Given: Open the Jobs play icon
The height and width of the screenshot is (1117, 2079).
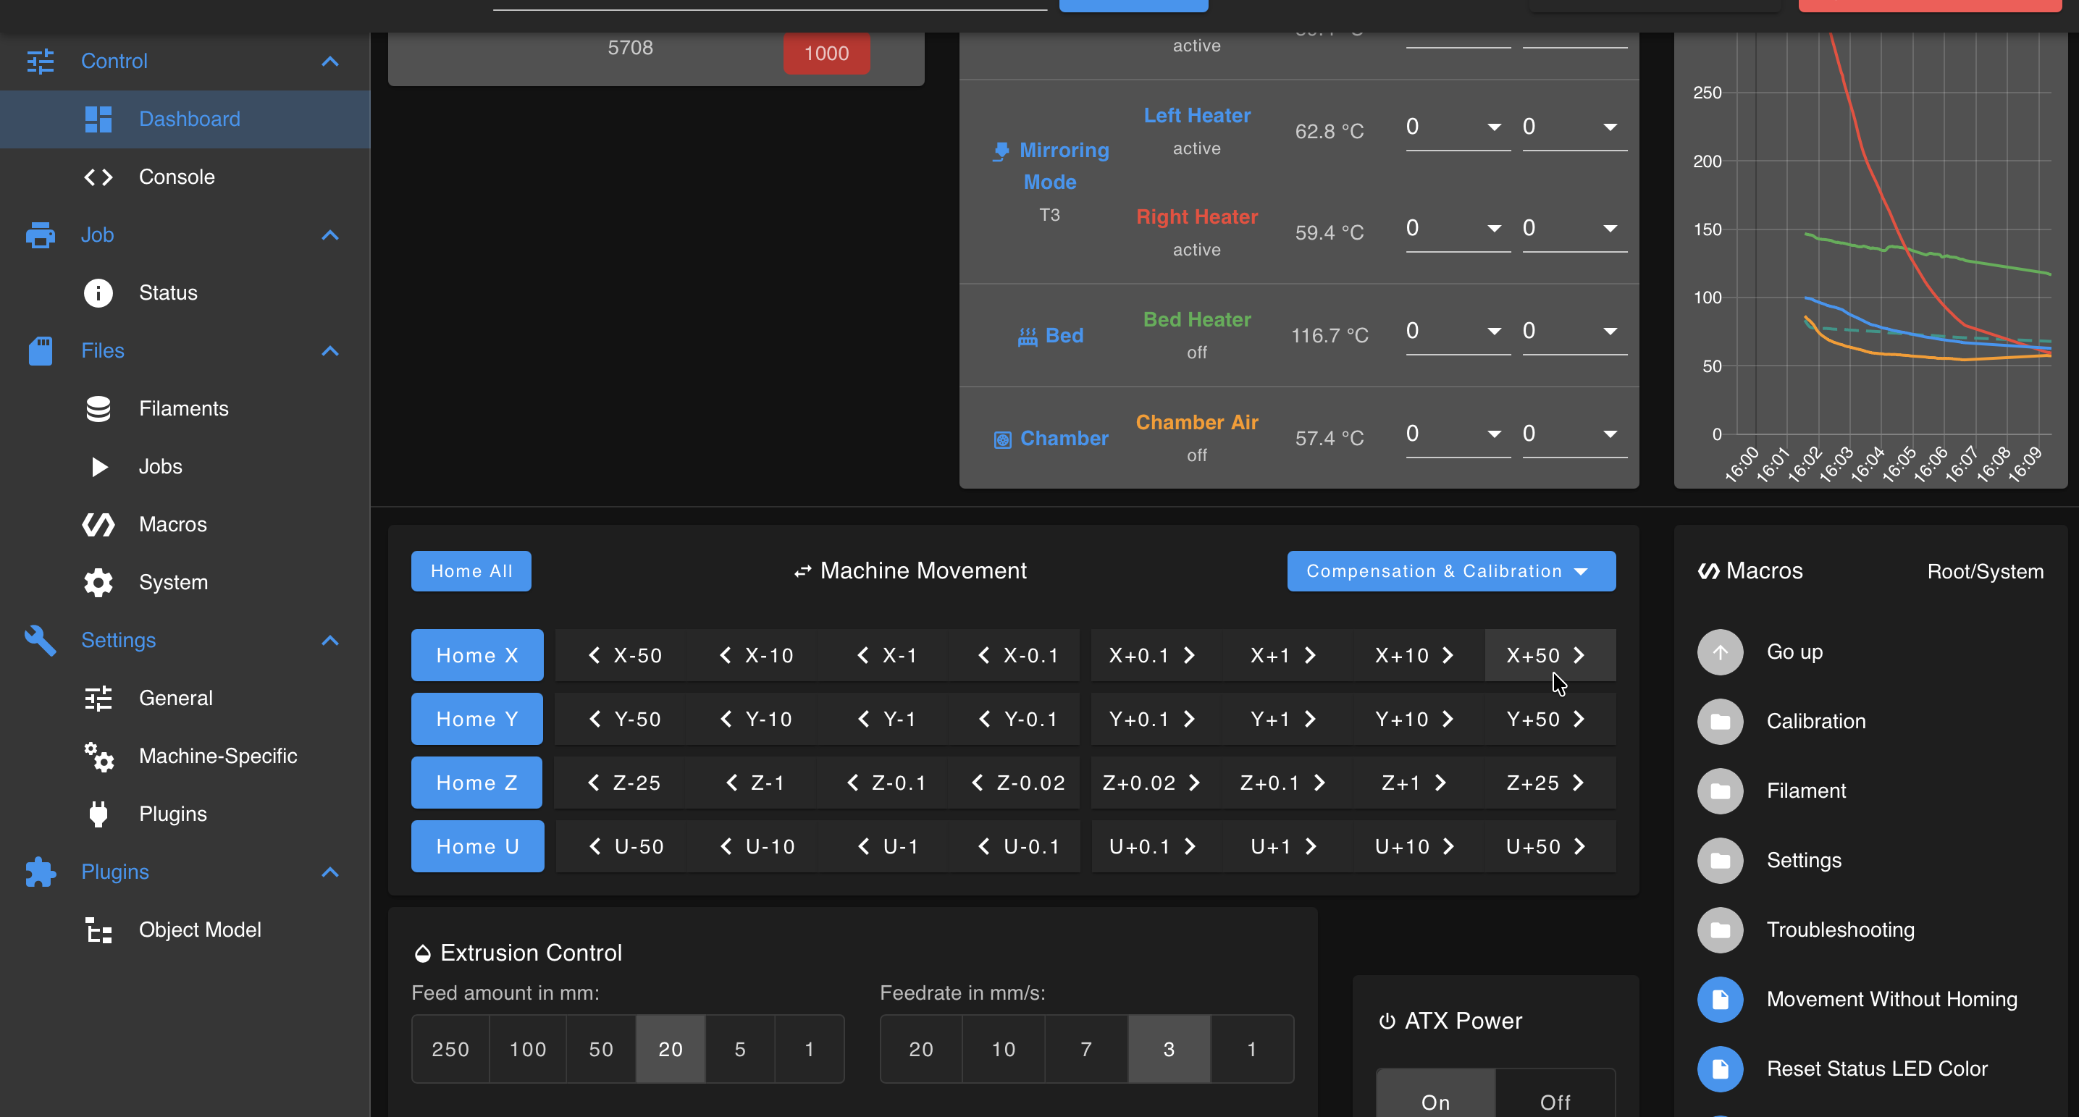Looking at the screenshot, I should point(98,466).
